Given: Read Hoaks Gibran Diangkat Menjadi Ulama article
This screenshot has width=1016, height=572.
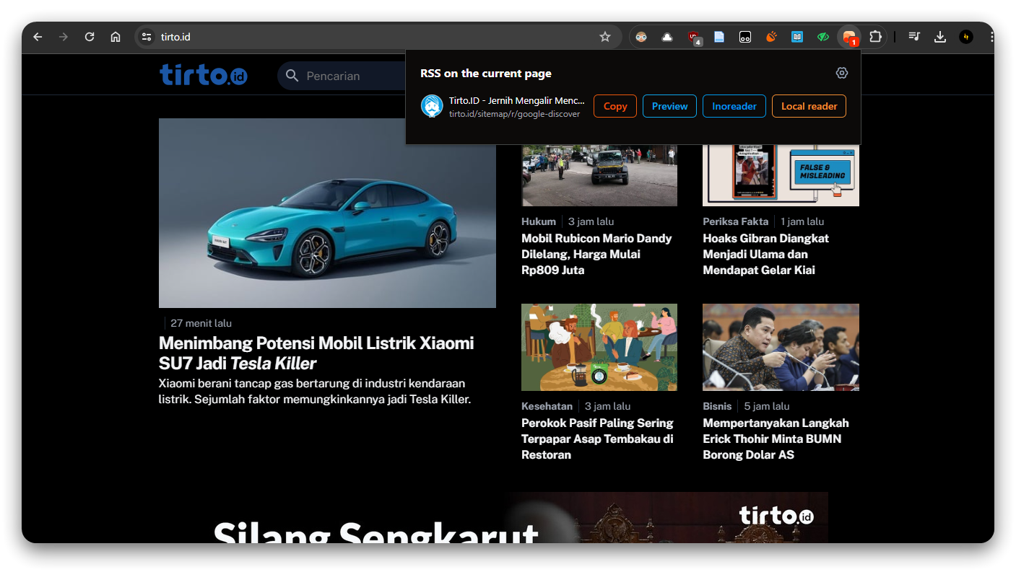Looking at the screenshot, I should pos(765,254).
